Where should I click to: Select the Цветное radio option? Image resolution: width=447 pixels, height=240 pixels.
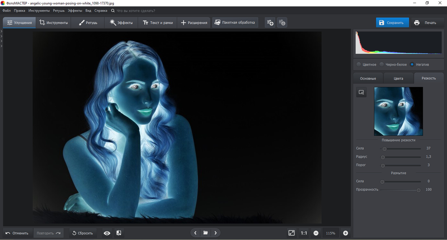(x=359, y=64)
